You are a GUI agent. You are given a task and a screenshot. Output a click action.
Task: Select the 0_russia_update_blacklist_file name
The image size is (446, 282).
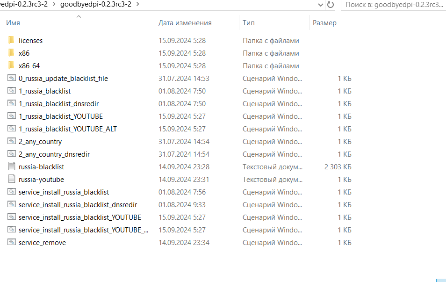[64, 79]
